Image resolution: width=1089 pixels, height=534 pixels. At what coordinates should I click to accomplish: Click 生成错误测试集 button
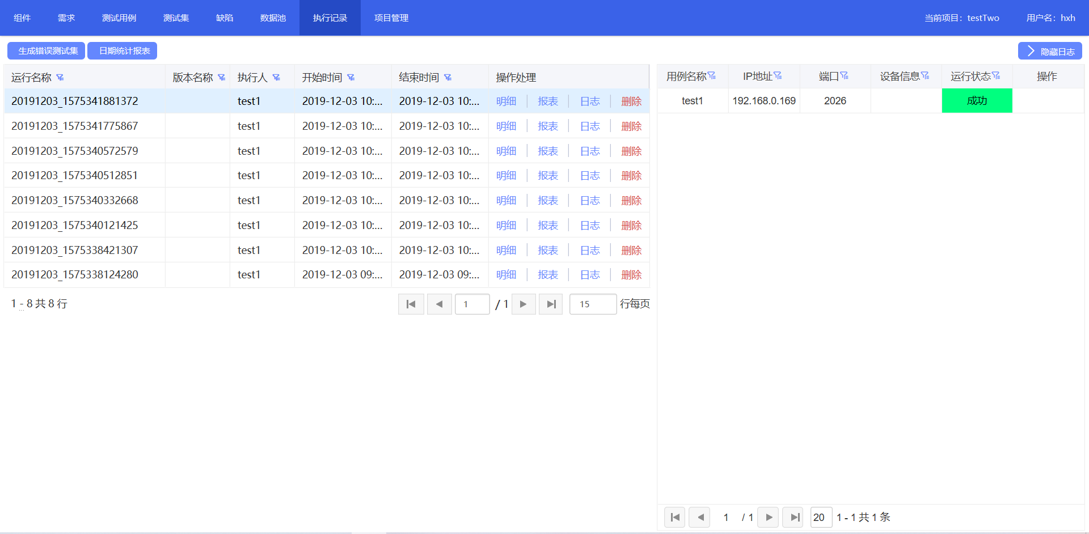tap(47, 51)
